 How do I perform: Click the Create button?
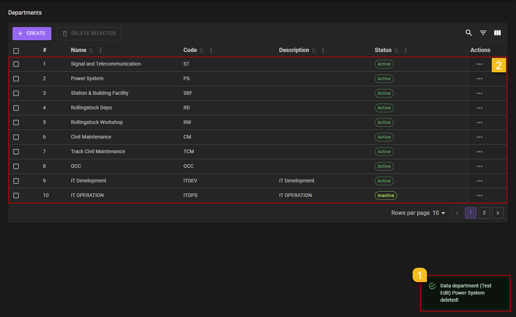click(32, 33)
